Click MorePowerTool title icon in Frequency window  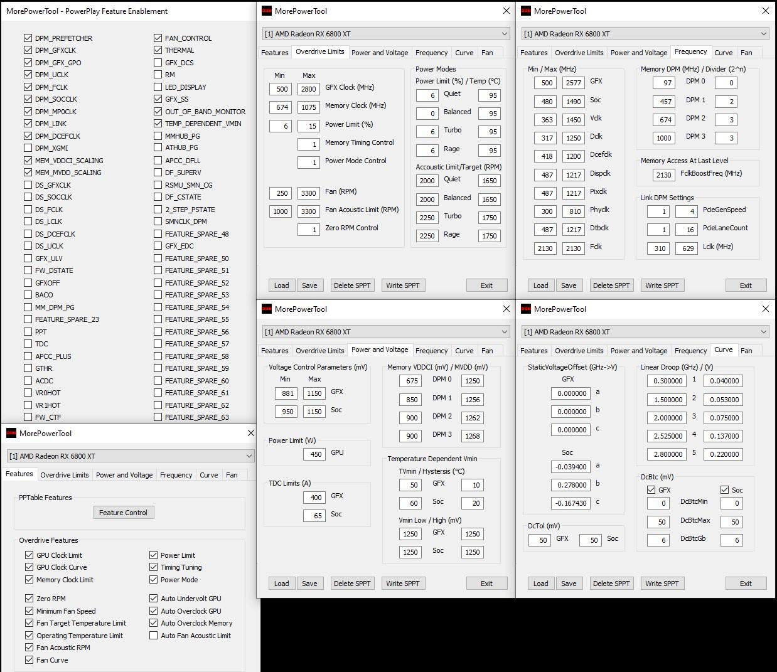pyautogui.click(x=526, y=11)
